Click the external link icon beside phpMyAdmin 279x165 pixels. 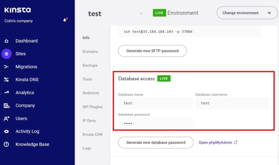236,142
